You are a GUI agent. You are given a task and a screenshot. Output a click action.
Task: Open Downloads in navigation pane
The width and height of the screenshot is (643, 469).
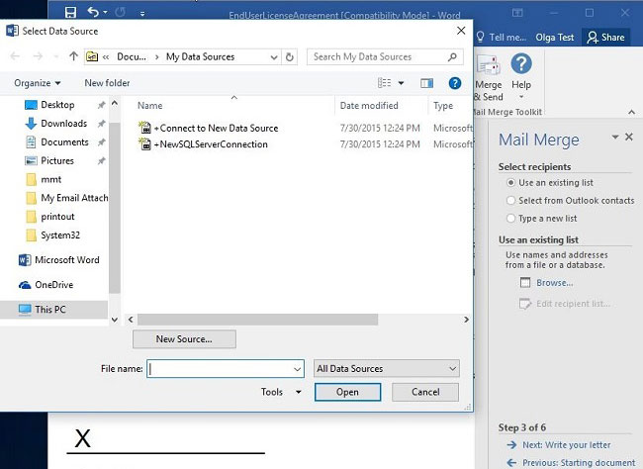point(63,124)
